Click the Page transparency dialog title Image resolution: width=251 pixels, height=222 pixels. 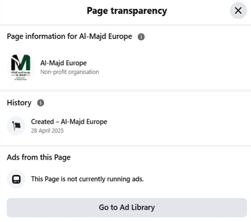[x=126, y=11]
